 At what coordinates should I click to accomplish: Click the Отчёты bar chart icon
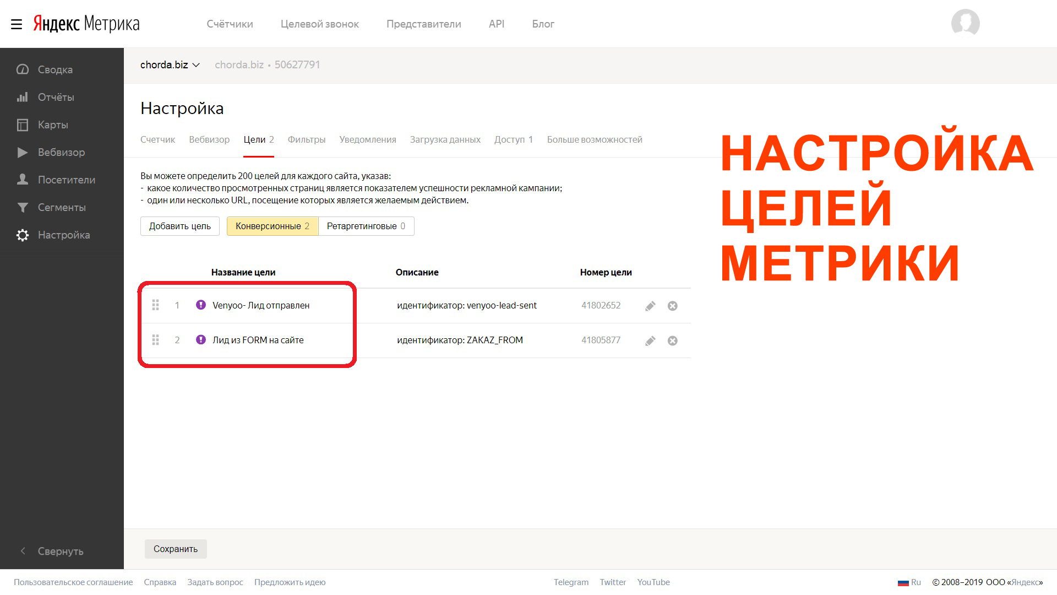click(23, 97)
